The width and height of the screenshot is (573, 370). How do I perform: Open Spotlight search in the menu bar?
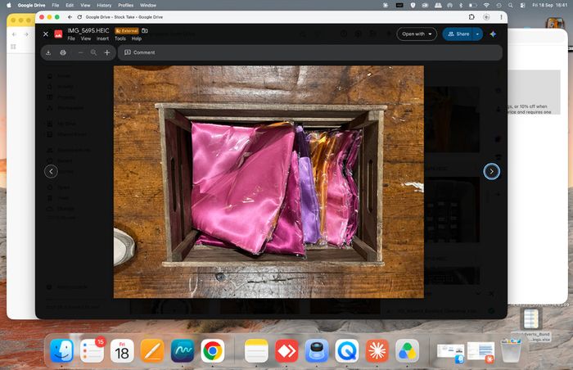tap(511, 5)
